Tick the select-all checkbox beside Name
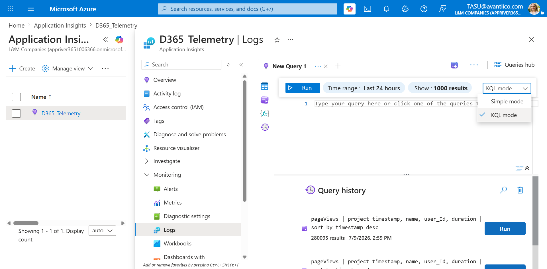547x269 pixels. point(16,97)
